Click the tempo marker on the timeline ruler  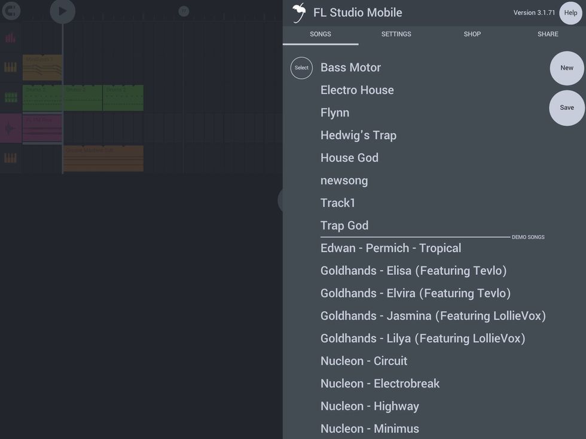coord(184,11)
